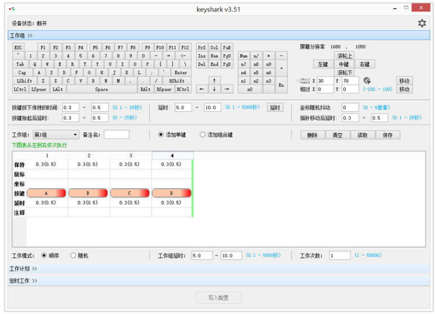Click the red C key pill in sequence
This screenshot has width=435, height=314.
[130, 193]
